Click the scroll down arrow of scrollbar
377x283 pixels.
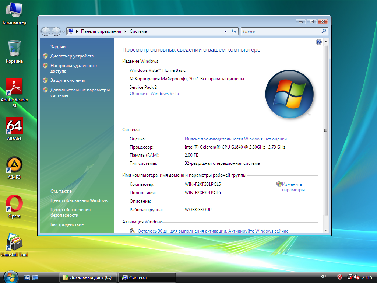coord(325,230)
